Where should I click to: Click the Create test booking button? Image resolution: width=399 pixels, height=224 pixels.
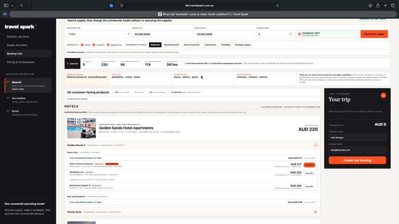click(x=357, y=160)
